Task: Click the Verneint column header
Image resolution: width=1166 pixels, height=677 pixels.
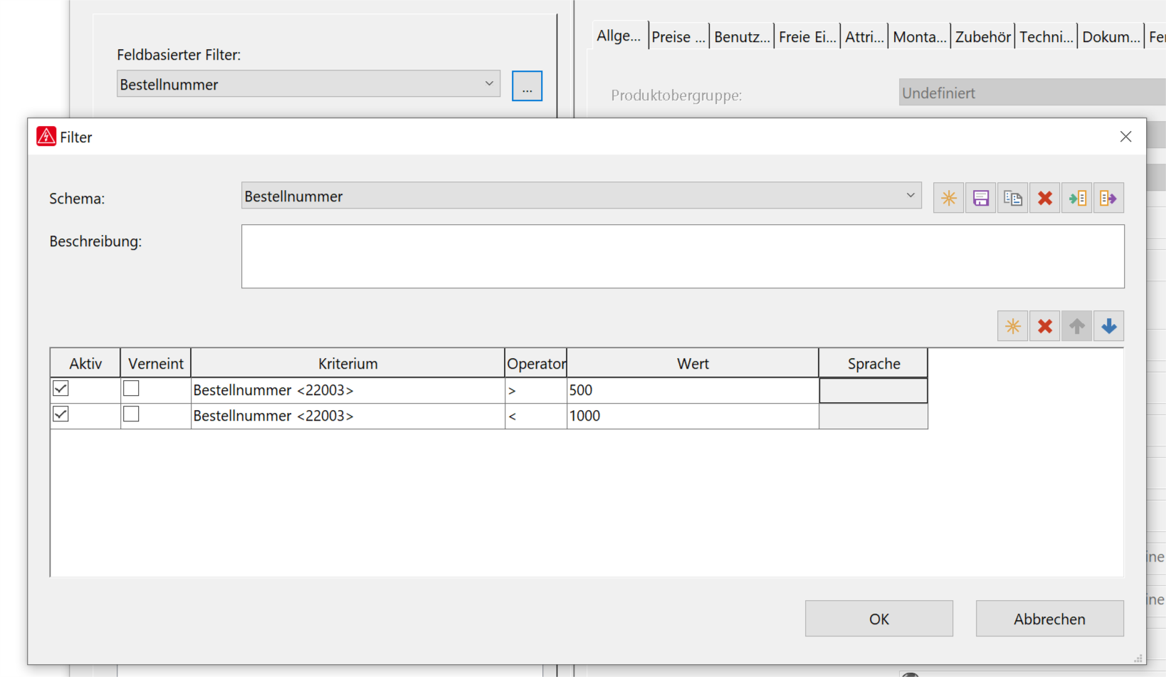Action: [x=156, y=363]
